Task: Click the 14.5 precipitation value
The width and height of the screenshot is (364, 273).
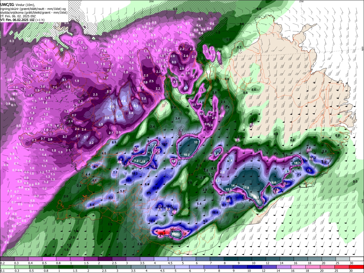Action: click(x=234, y=185)
